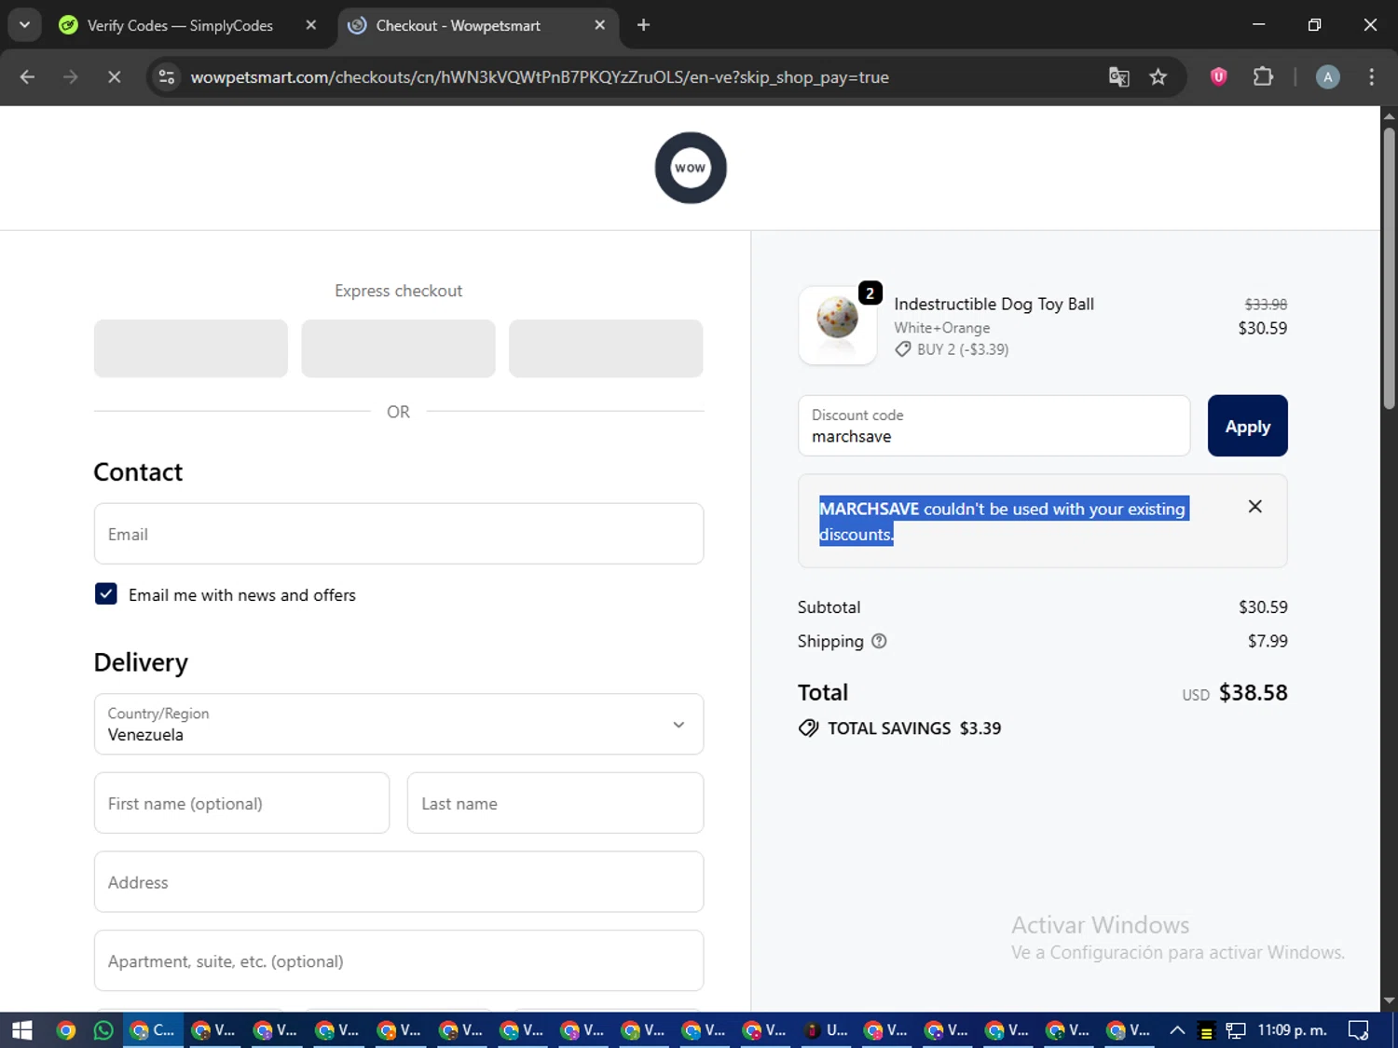Image resolution: width=1398 pixels, height=1048 pixels.
Task: Click the page vertical scrollbar thumb
Action: (1389, 268)
